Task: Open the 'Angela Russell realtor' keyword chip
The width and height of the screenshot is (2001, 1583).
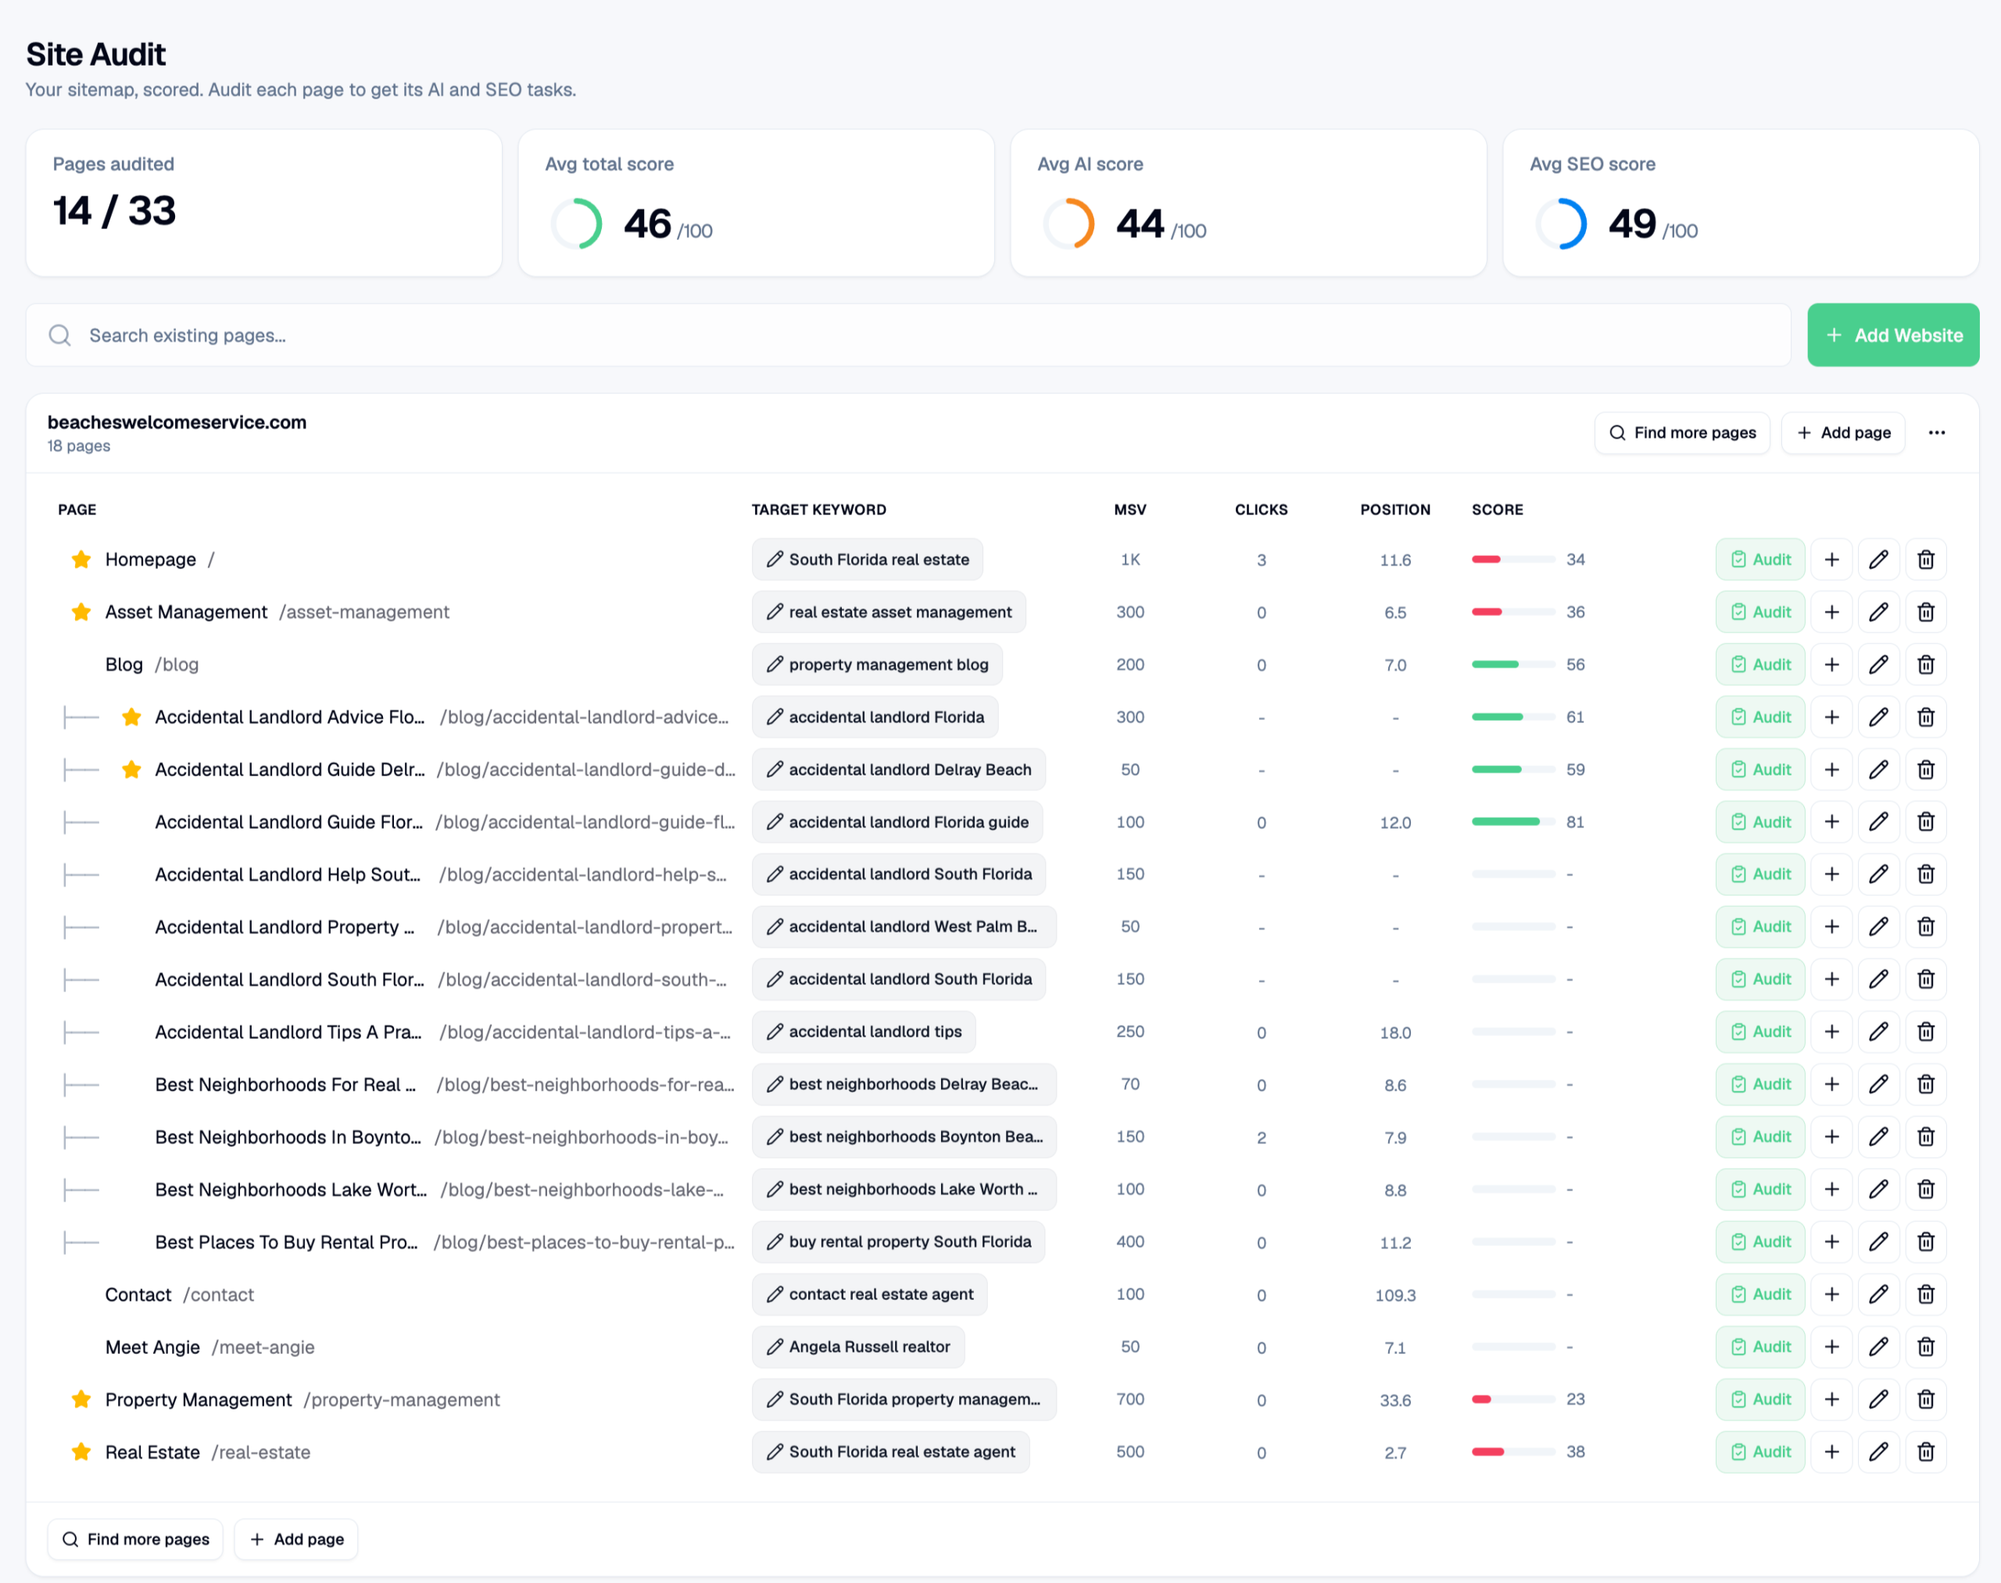Action: 857,1347
